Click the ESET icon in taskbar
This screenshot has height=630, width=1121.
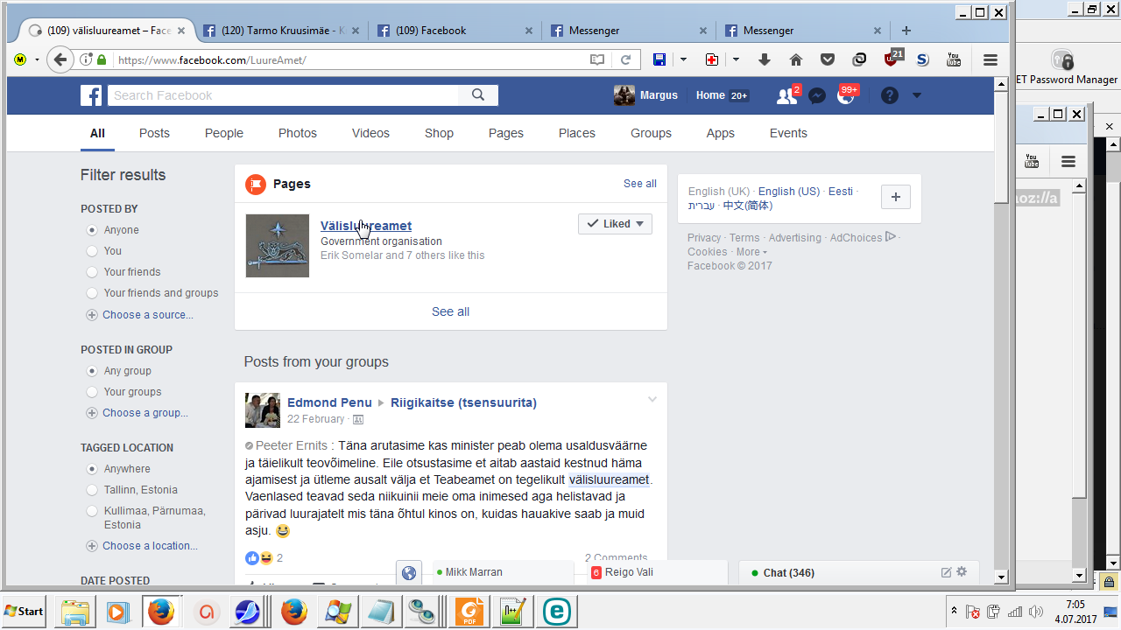(556, 612)
